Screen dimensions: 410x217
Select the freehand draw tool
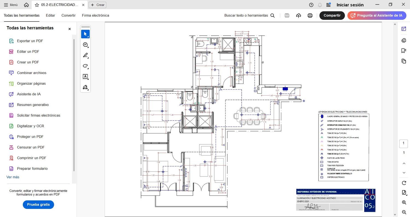click(x=85, y=66)
